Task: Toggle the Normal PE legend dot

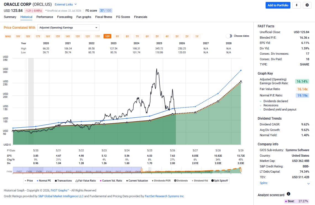Action: coord(38,181)
